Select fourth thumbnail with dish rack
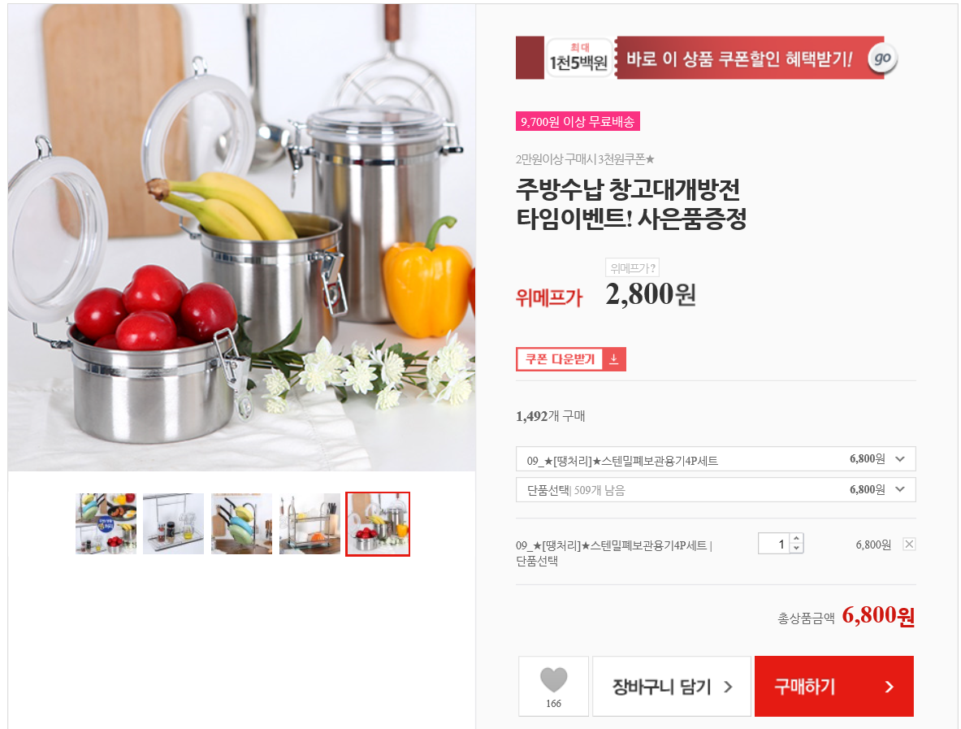This screenshot has width=961, height=729. tap(310, 523)
